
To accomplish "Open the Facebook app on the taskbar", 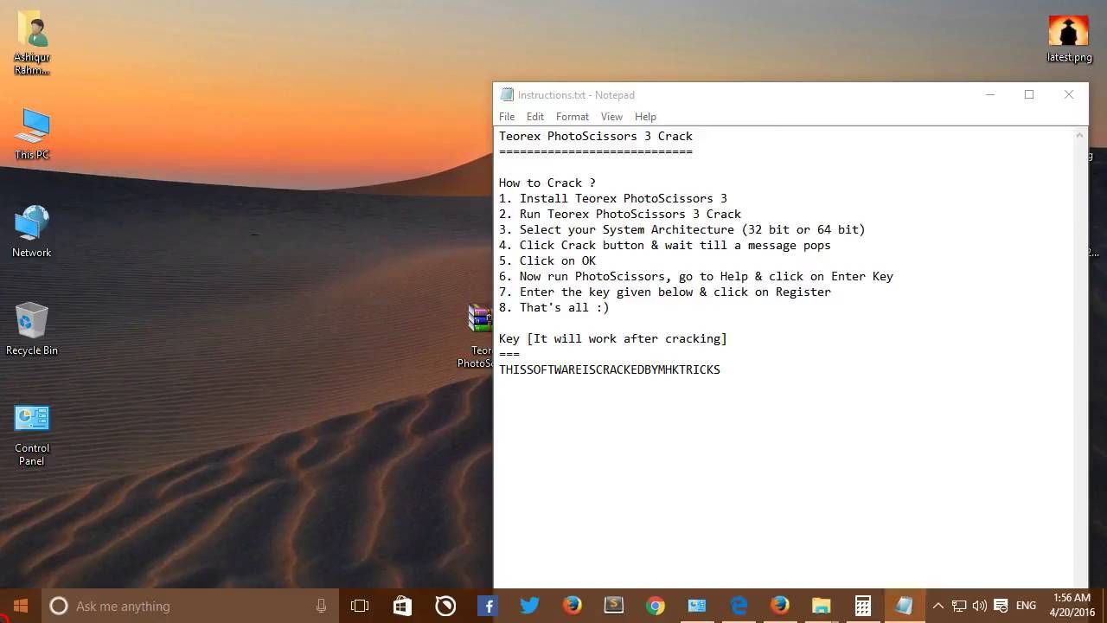I will [x=487, y=606].
